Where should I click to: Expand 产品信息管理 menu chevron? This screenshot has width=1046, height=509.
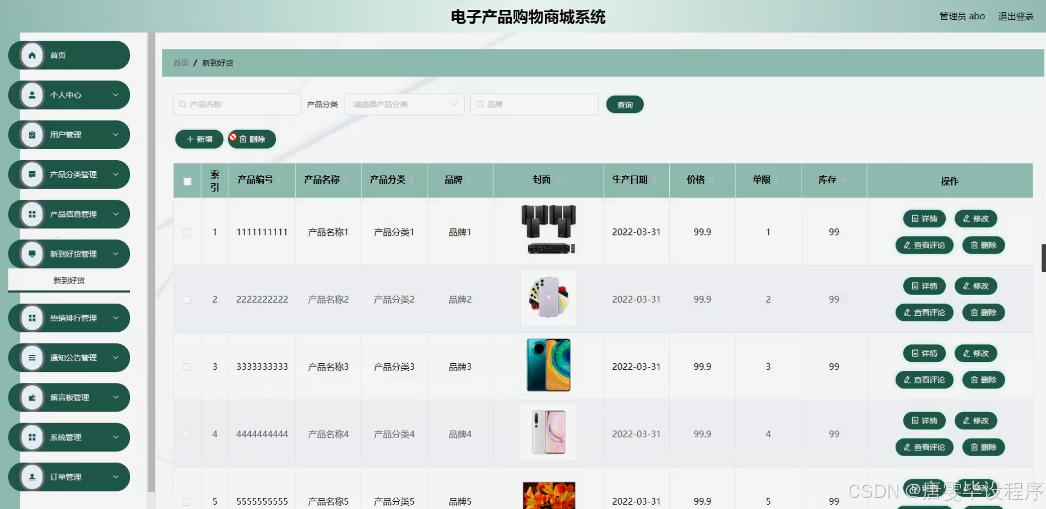pos(116,214)
